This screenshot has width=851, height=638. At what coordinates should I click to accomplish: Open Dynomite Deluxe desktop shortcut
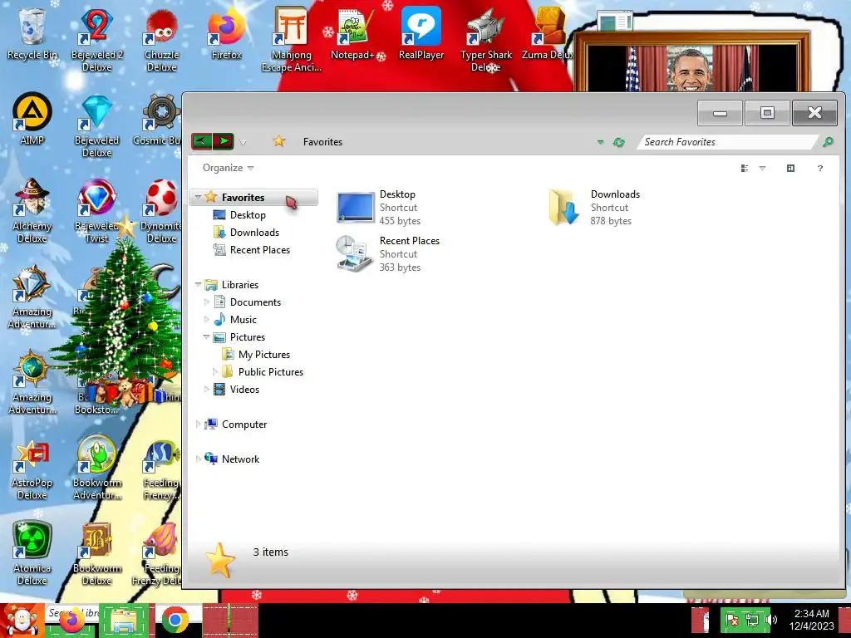pos(161,212)
